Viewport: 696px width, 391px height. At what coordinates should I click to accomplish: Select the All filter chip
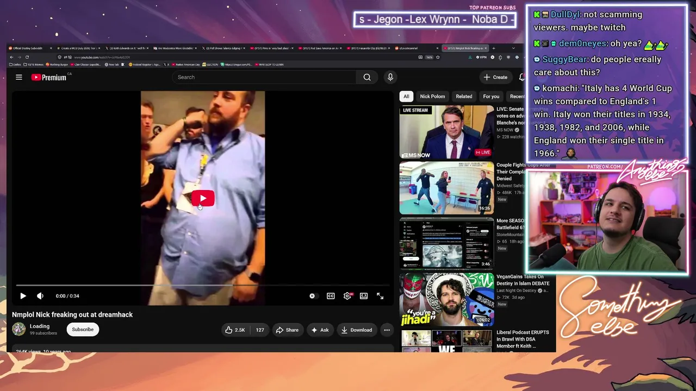coord(406,96)
